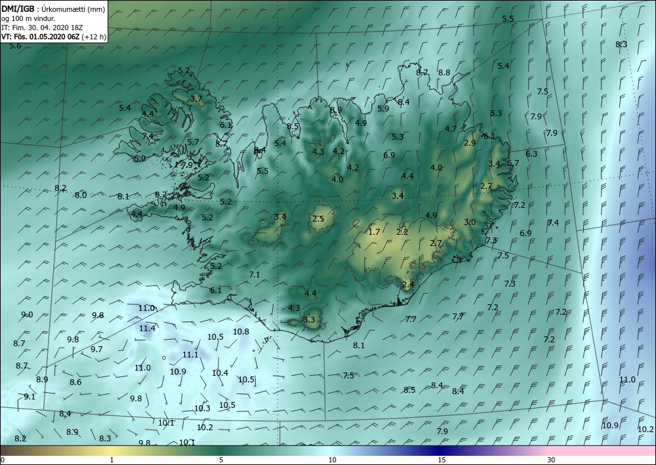This screenshot has width=656, height=465.
Task: Click the map value '5.6' below the legend box
Action: point(15,46)
